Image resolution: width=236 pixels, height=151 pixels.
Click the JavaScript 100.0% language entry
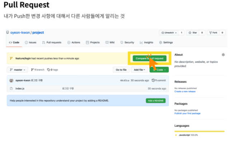pyautogui.click(x=187, y=135)
